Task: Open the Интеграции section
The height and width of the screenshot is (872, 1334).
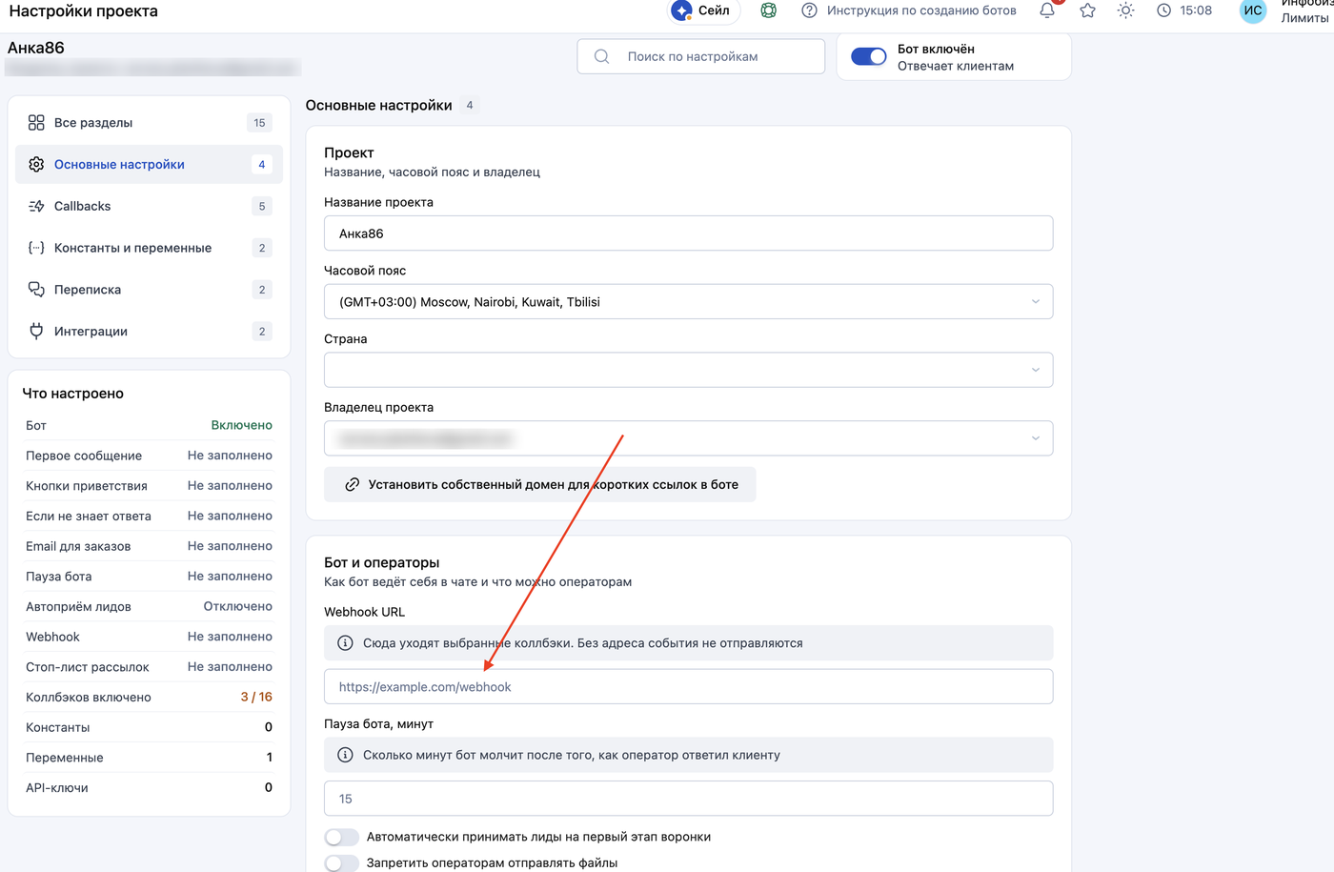Action: pyautogui.click(x=150, y=331)
